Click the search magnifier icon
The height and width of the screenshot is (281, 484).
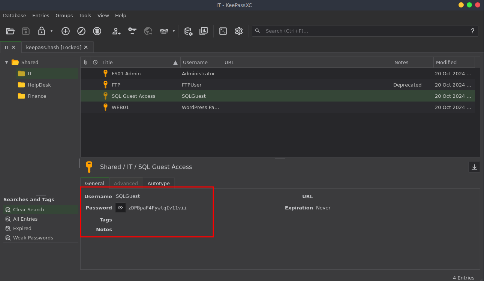point(258,31)
